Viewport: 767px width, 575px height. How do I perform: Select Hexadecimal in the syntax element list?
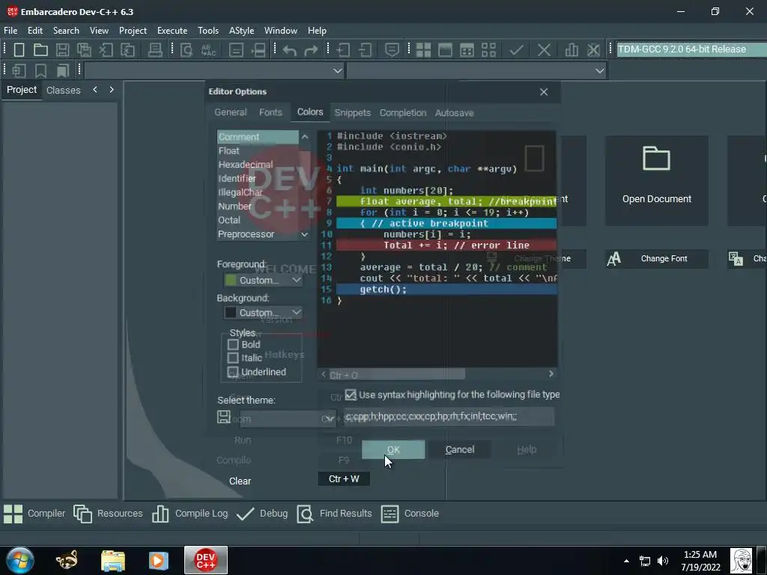pyautogui.click(x=258, y=165)
